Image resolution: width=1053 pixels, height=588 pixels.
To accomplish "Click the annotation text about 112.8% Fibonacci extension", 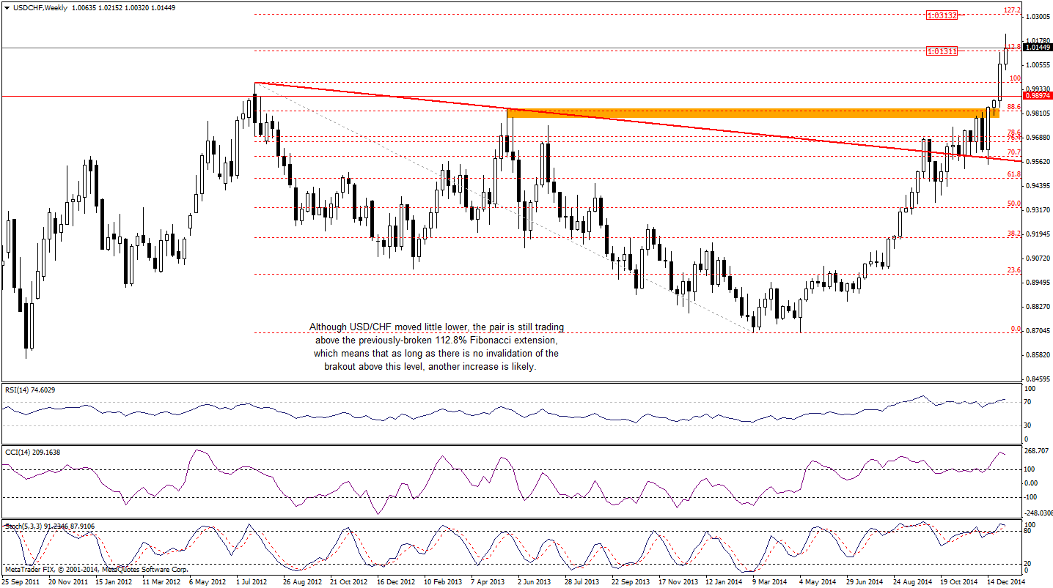I will [x=437, y=347].
